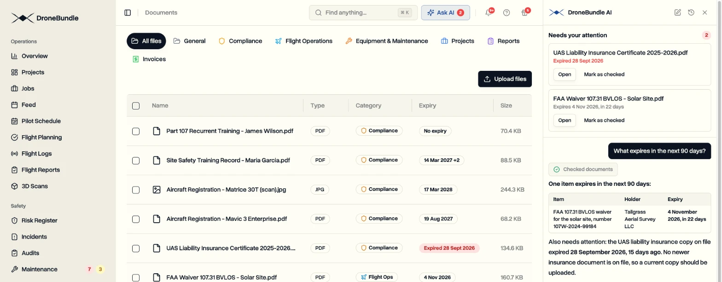
Task: Open the notifications bell
Action: pos(489,13)
